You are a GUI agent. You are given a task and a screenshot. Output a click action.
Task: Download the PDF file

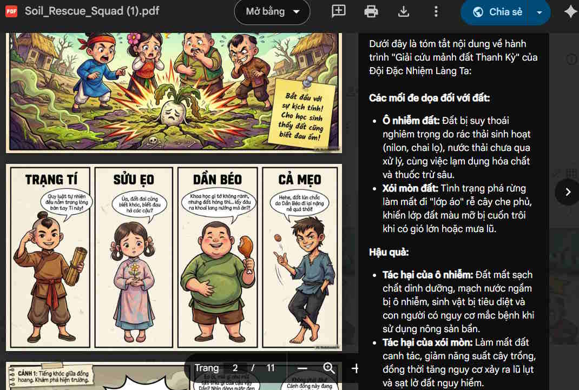coord(403,11)
